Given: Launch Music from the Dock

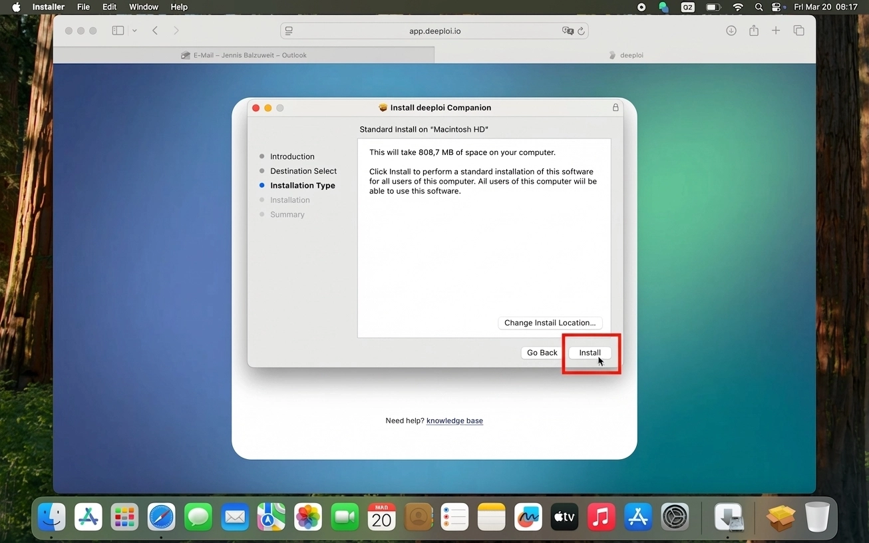Looking at the screenshot, I should tap(601, 517).
